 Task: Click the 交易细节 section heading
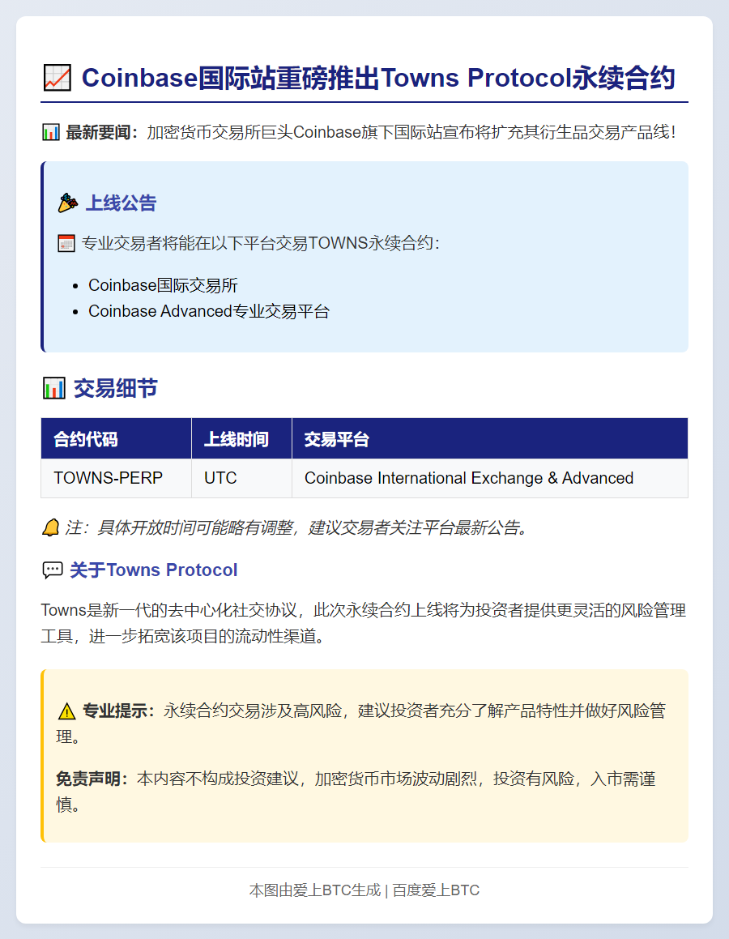click(116, 388)
